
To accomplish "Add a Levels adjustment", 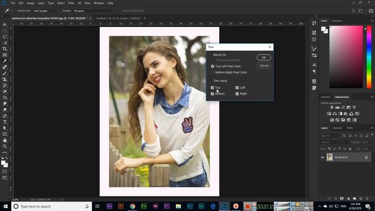I will [x=337, y=107].
